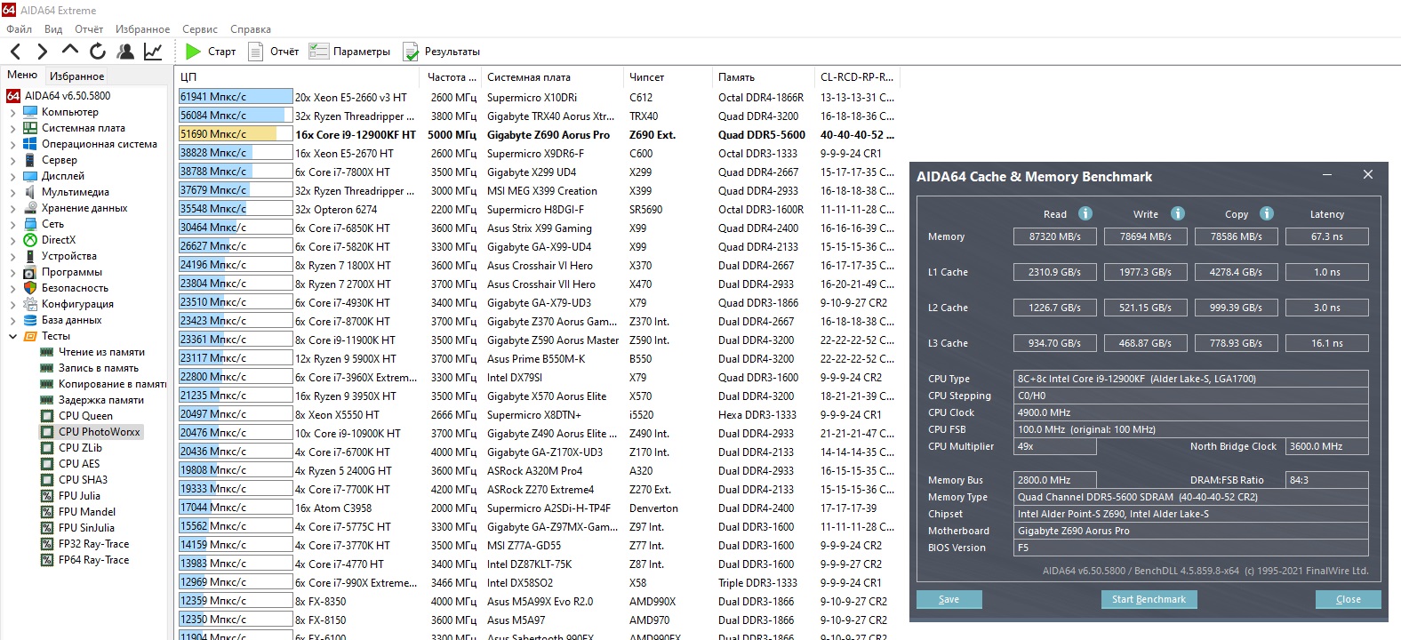Image resolution: width=1401 pixels, height=640 pixels.
Task: Select the CPU PhotoWorxx benchmark
Action: pyautogui.click(x=100, y=432)
